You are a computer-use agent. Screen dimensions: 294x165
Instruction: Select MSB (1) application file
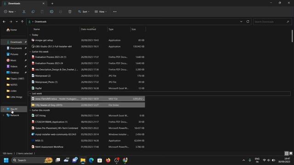(x=88, y=141)
